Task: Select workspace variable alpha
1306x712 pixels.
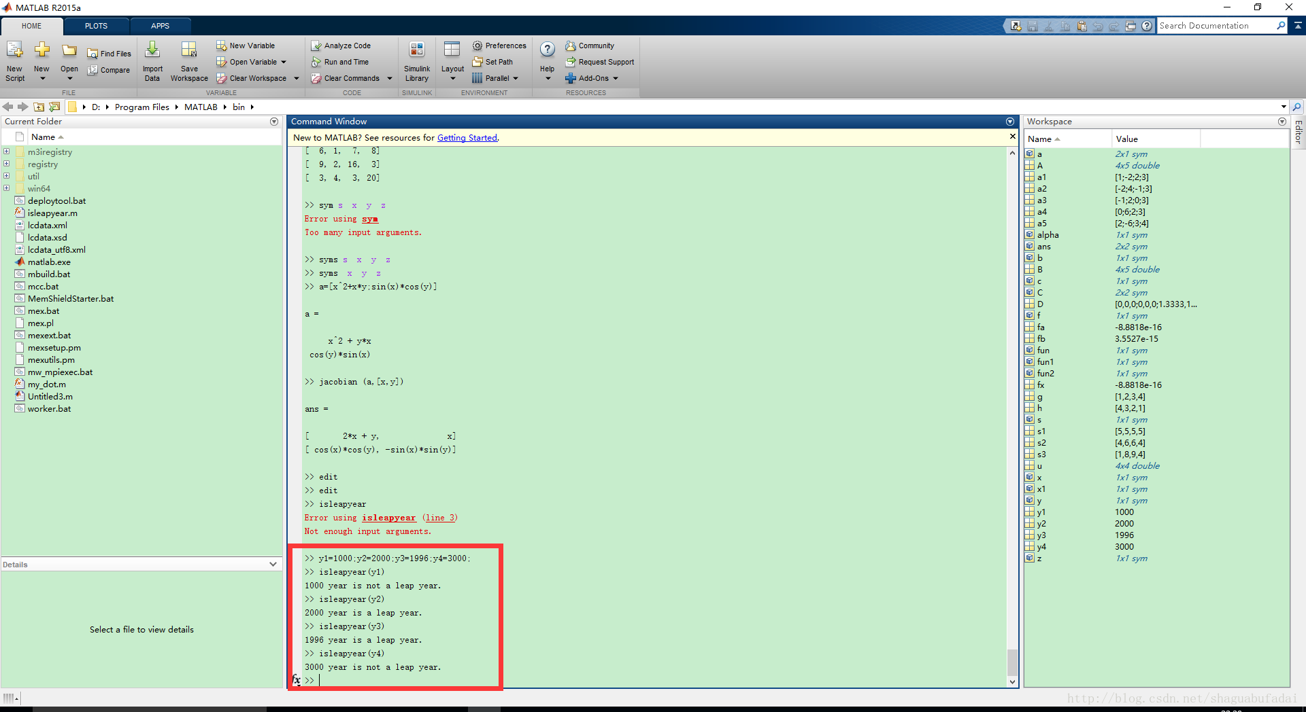Action: (x=1048, y=234)
